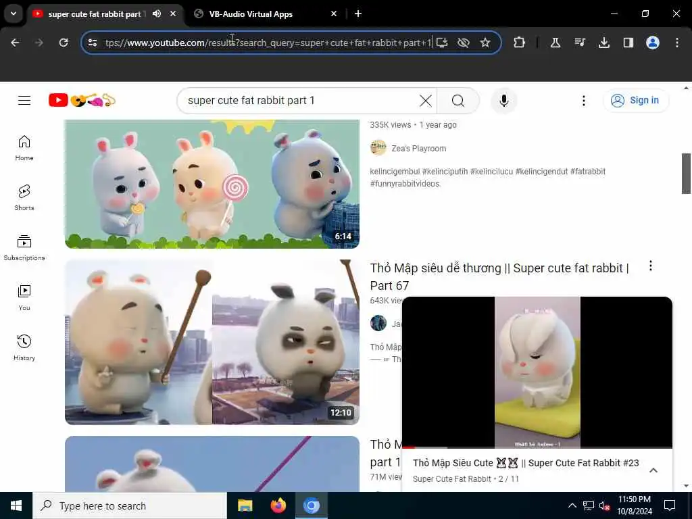View site information icon in address bar
Image resolution: width=692 pixels, height=519 pixels.
pyautogui.click(x=92, y=43)
